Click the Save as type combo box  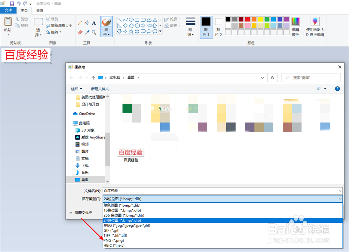pyautogui.click(x=223, y=199)
